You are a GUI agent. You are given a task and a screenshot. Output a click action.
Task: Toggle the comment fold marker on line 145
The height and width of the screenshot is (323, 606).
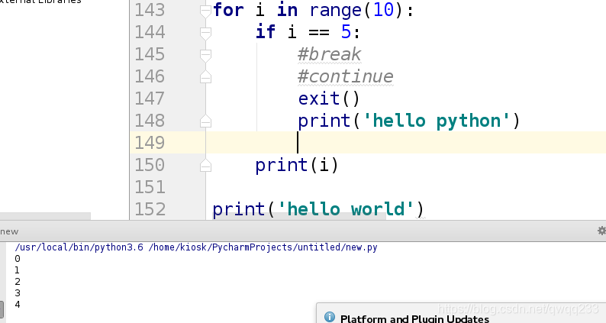click(x=205, y=55)
